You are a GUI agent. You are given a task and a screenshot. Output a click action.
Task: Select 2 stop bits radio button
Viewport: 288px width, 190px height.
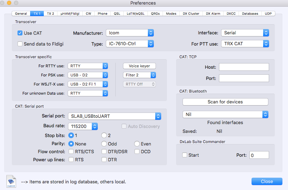(x=104, y=135)
